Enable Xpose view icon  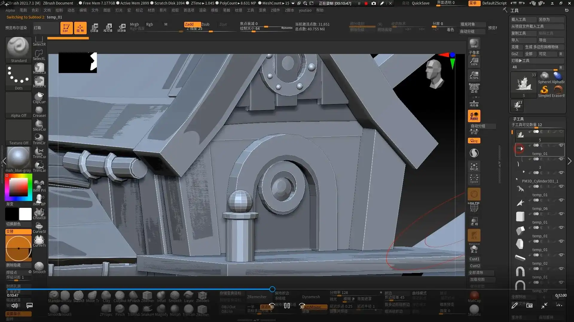474,179
